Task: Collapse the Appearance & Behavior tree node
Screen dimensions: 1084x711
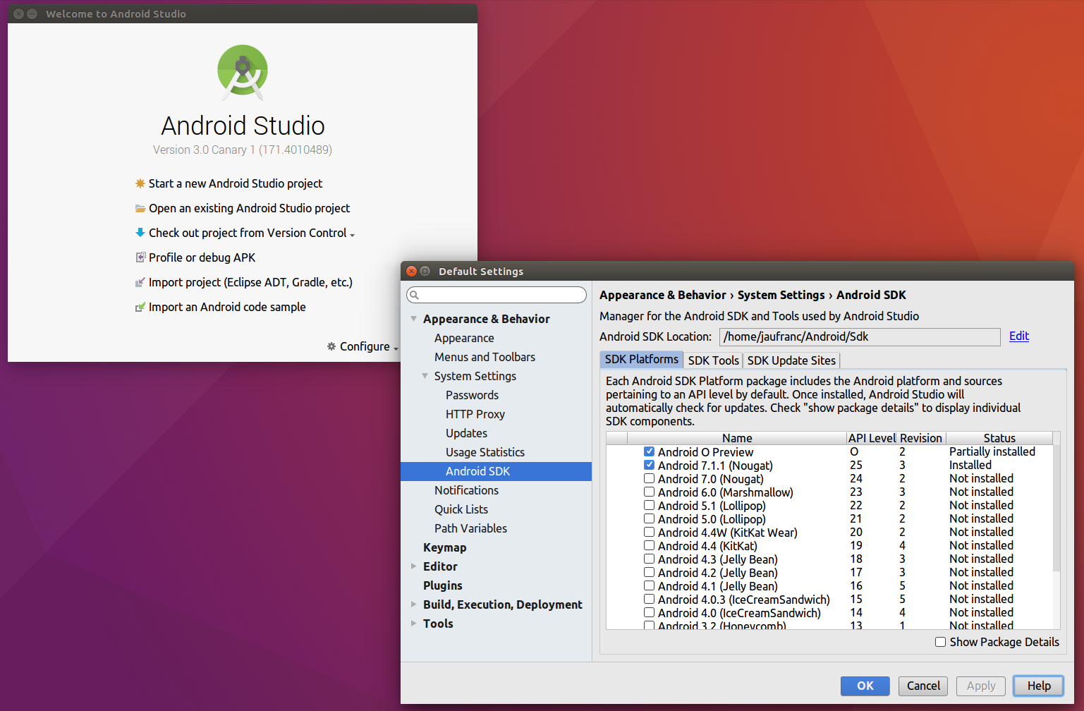Action: coord(414,319)
